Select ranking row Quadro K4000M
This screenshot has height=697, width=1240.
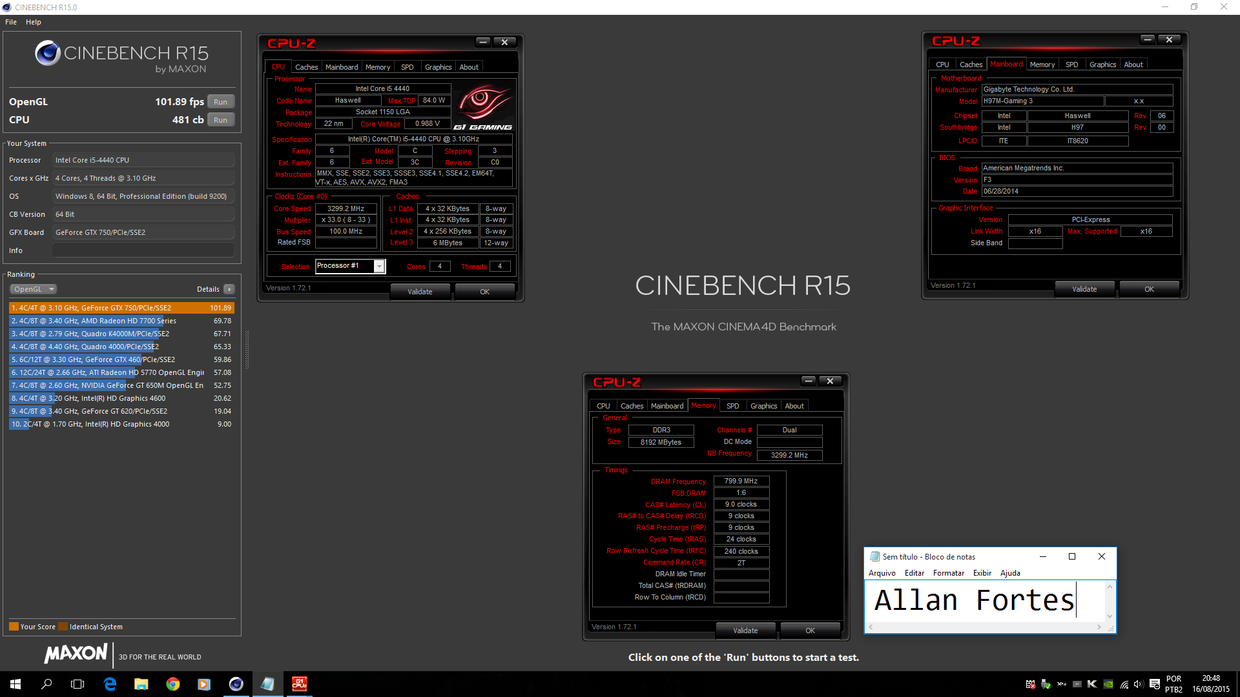pyautogui.click(x=121, y=334)
